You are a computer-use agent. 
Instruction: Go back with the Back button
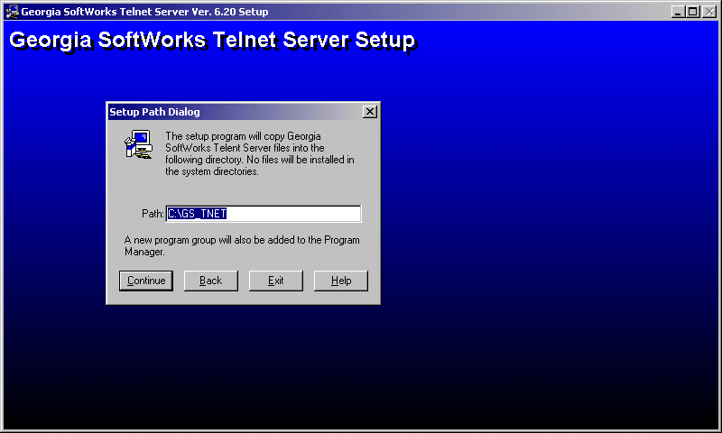point(211,281)
